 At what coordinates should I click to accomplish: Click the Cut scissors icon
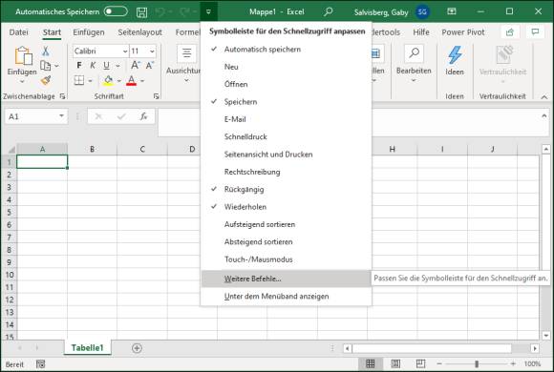point(46,52)
